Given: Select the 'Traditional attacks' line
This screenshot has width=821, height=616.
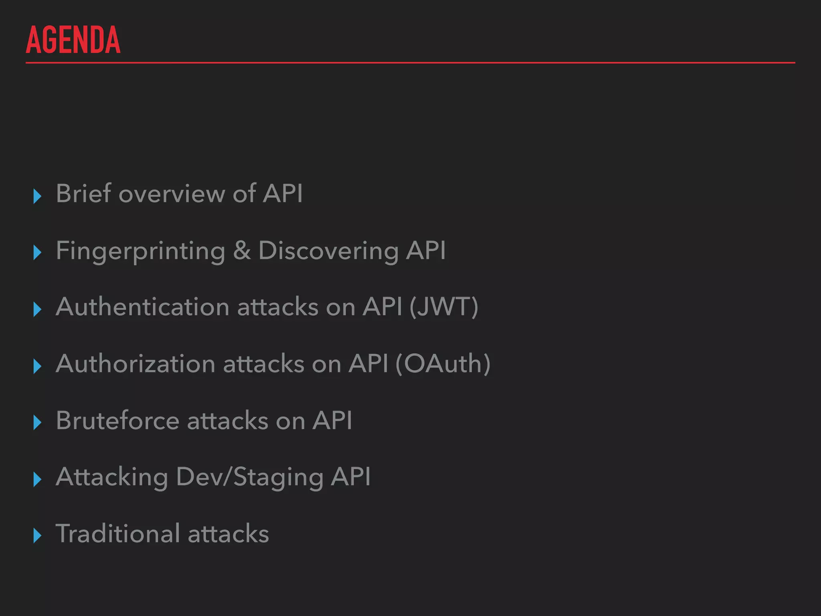Looking at the screenshot, I should point(162,534).
